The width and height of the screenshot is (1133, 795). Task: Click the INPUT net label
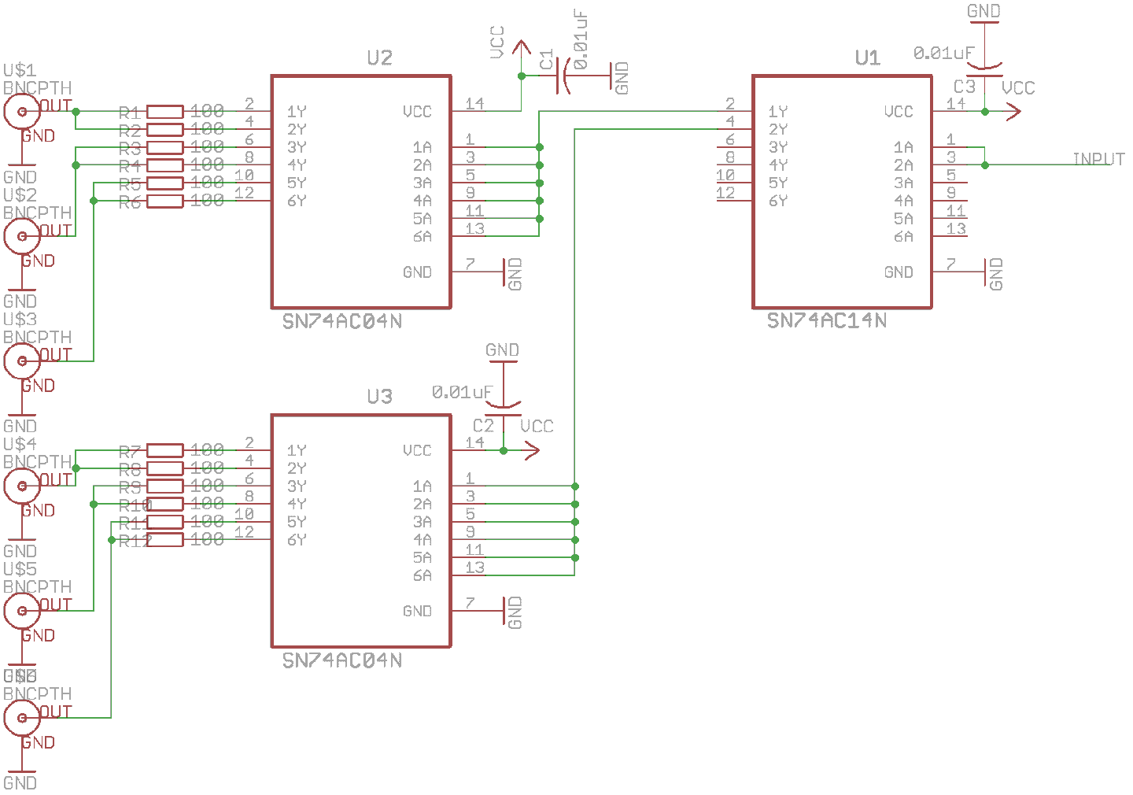coord(1098,159)
